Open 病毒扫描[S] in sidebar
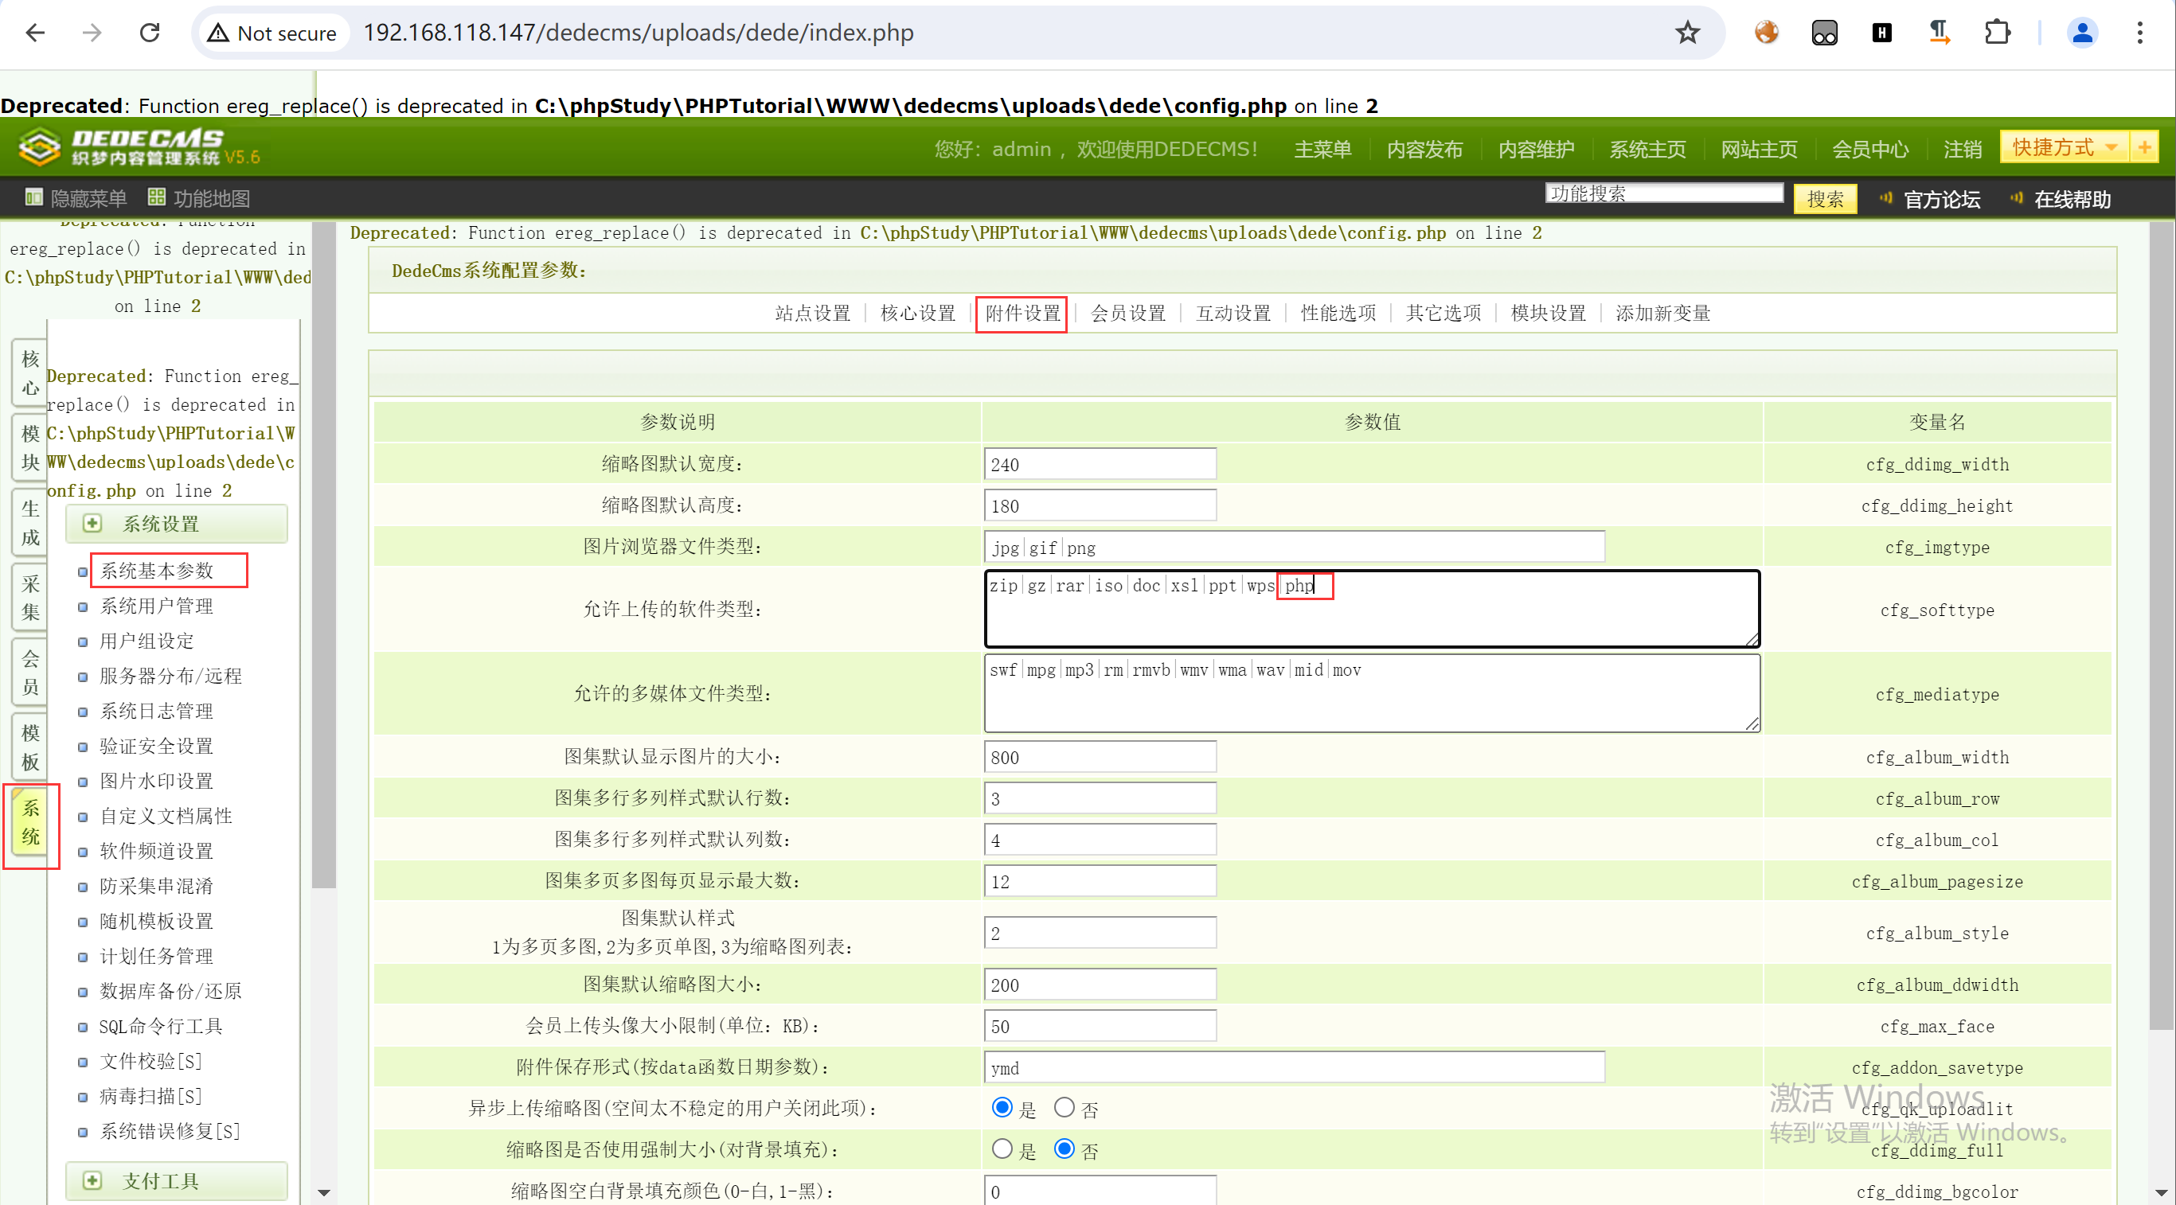2176x1205 pixels. point(150,1096)
